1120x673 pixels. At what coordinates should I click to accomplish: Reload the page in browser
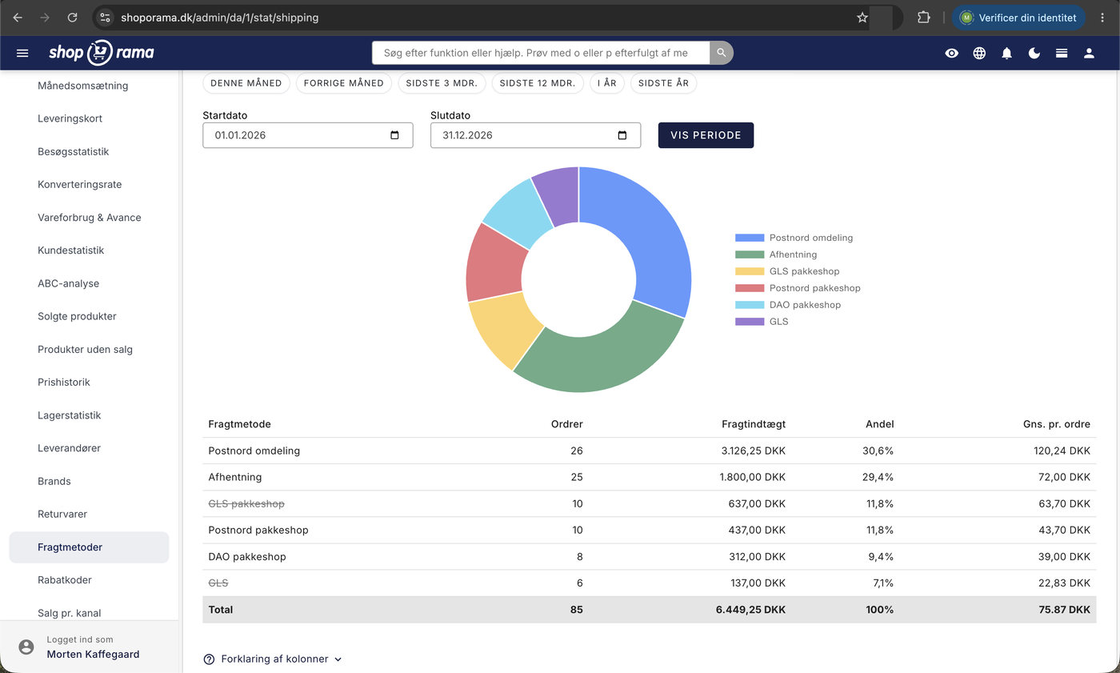click(73, 18)
